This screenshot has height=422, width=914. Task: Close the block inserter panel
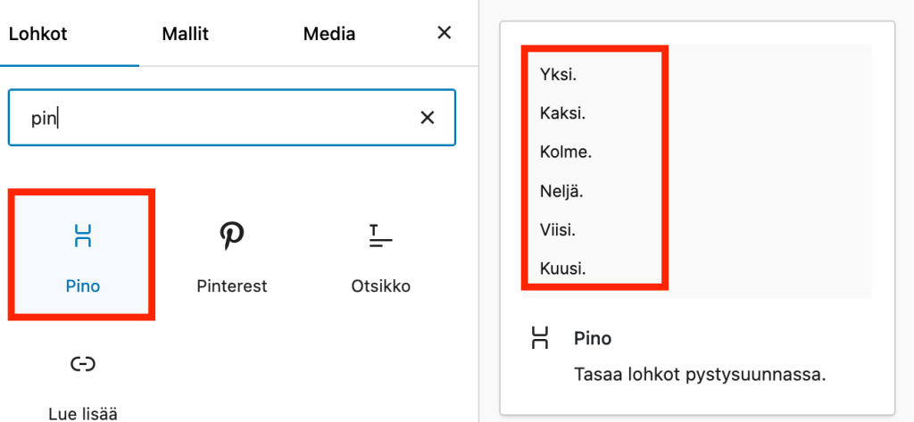tap(445, 33)
